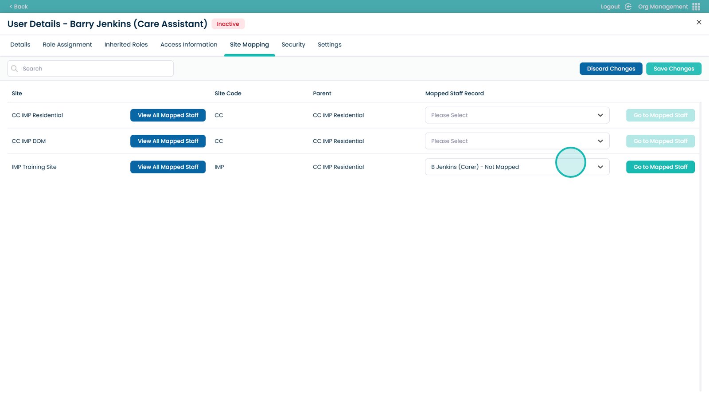Select the Security tab

point(293,45)
